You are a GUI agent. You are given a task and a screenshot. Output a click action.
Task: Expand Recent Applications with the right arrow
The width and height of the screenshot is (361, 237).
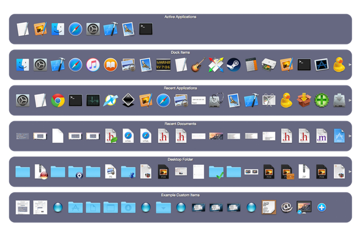[350, 101]
